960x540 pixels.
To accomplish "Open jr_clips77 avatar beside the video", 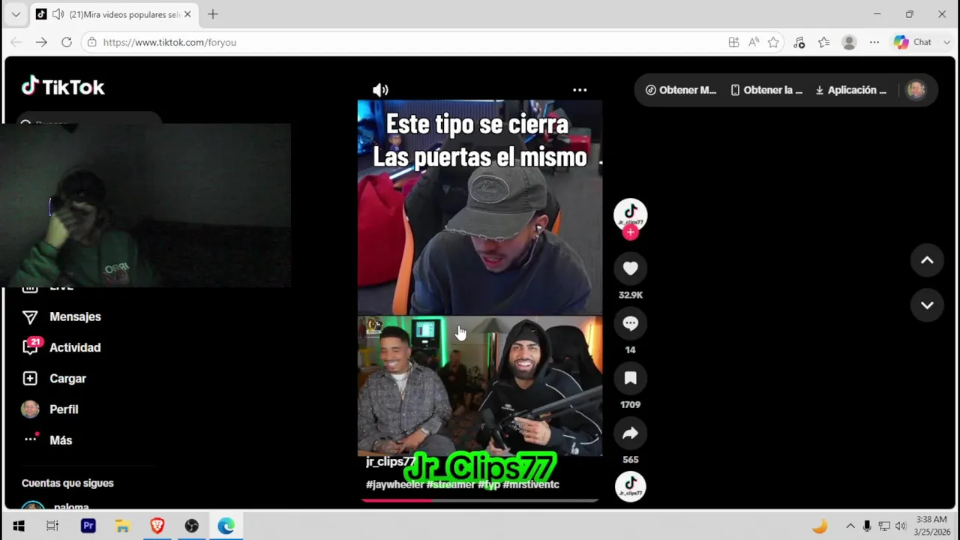I will 630,214.
